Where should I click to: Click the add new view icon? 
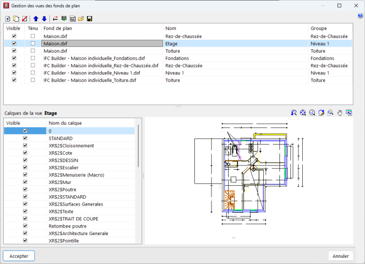[8, 19]
